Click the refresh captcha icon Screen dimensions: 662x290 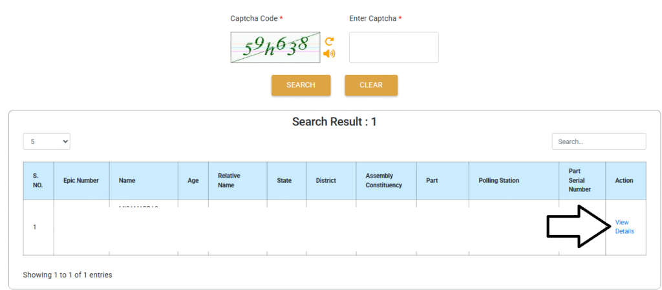click(x=329, y=41)
